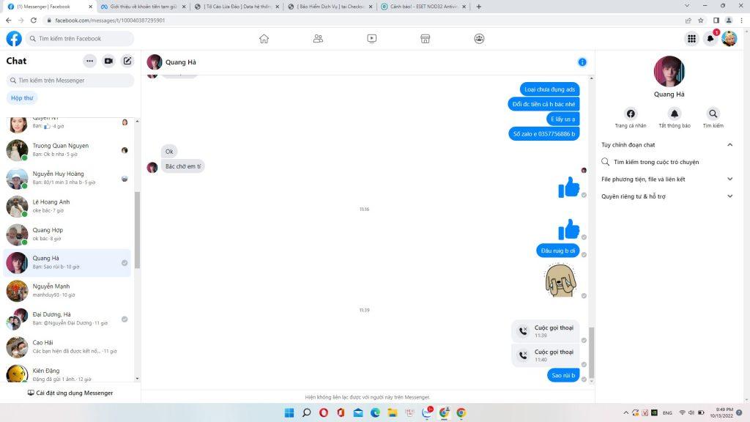750x422 pixels.
Task: Expand Quyền riêng tư & hỗ trợ
Action: 729,196
